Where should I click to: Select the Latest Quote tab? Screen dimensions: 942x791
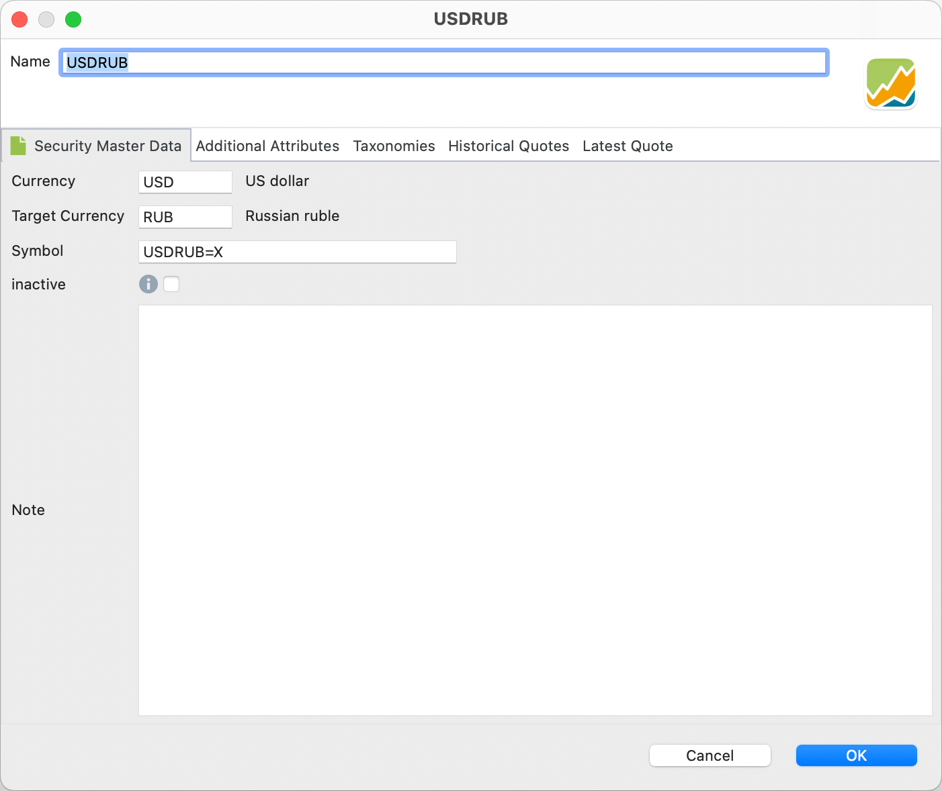click(x=628, y=146)
